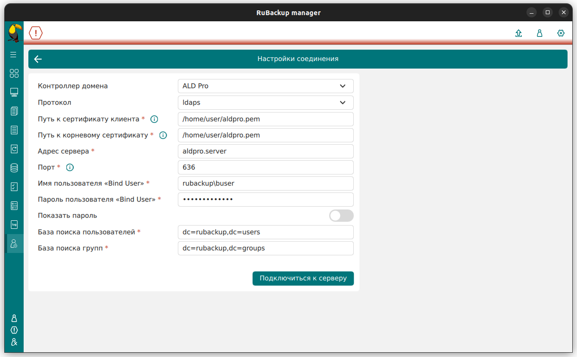Open the gear settings icon in the top bar
Viewport: 577px width, 357px height.
(561, 33)
